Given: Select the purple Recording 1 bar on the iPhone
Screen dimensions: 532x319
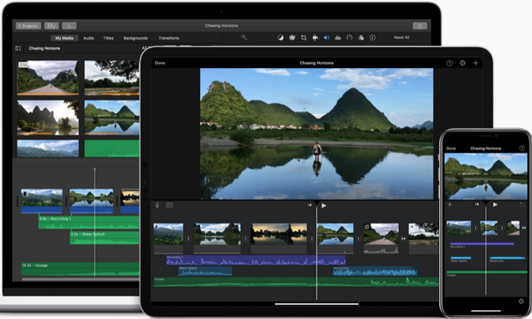Looking at the screenshot, I should coord(481,244).
